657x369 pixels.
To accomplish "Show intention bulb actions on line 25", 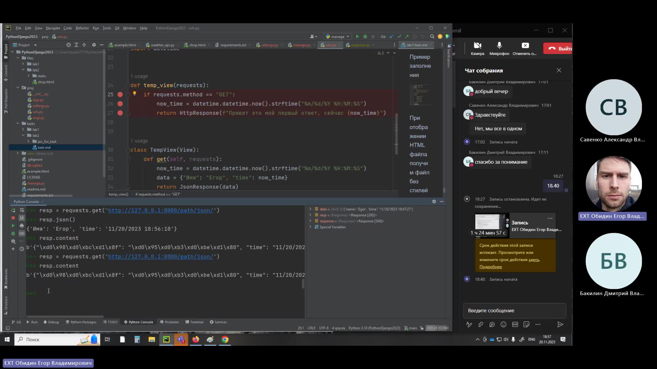I will 134,93.
